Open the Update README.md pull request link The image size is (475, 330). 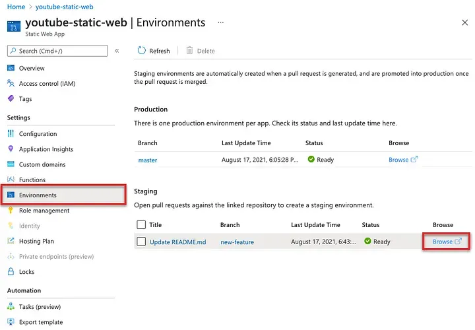(x=178, y=242)
